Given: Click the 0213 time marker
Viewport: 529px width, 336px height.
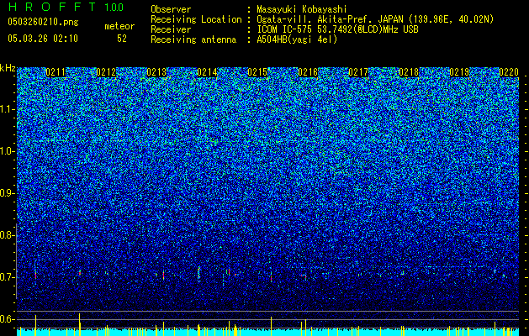Looking at the screenshot, I should click(x=156, y=72).
